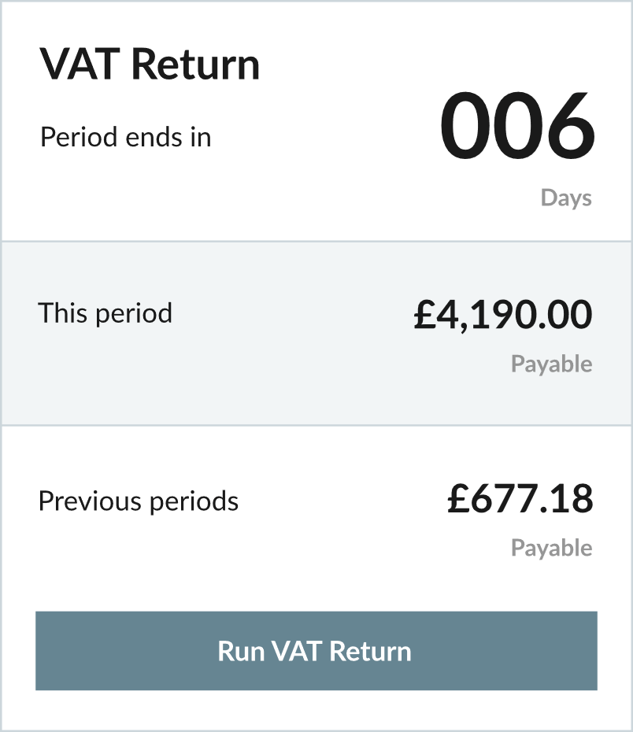Screen dimensions: 633x732
Task: Select the This period label text
Action: (x=105, y=312)
